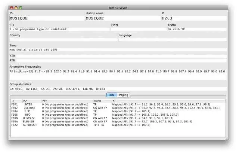Click the PS text field showing MUSIQUE
Screen dimensions: 239x152
(x=47, y=18)
